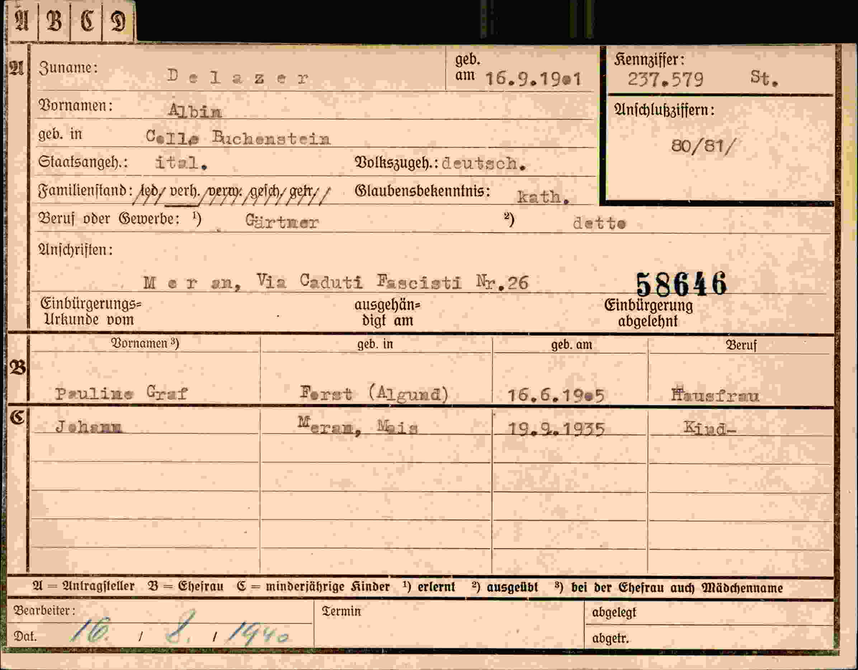Screen dimensions: 858x670
Task: Click the birth date '16.9.1901'
Action: point(533,79)
